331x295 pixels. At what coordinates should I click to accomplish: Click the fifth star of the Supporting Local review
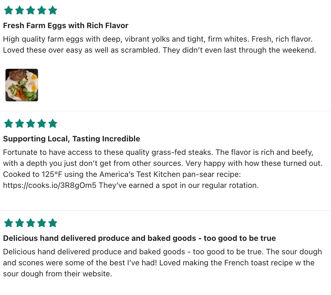click(53, 124)
